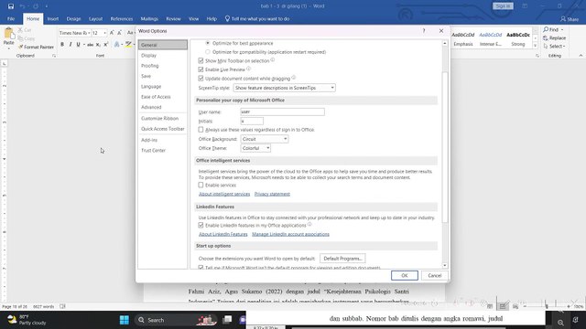
Task: Click the Windows Start logo
Action: (x=125, y=320)
